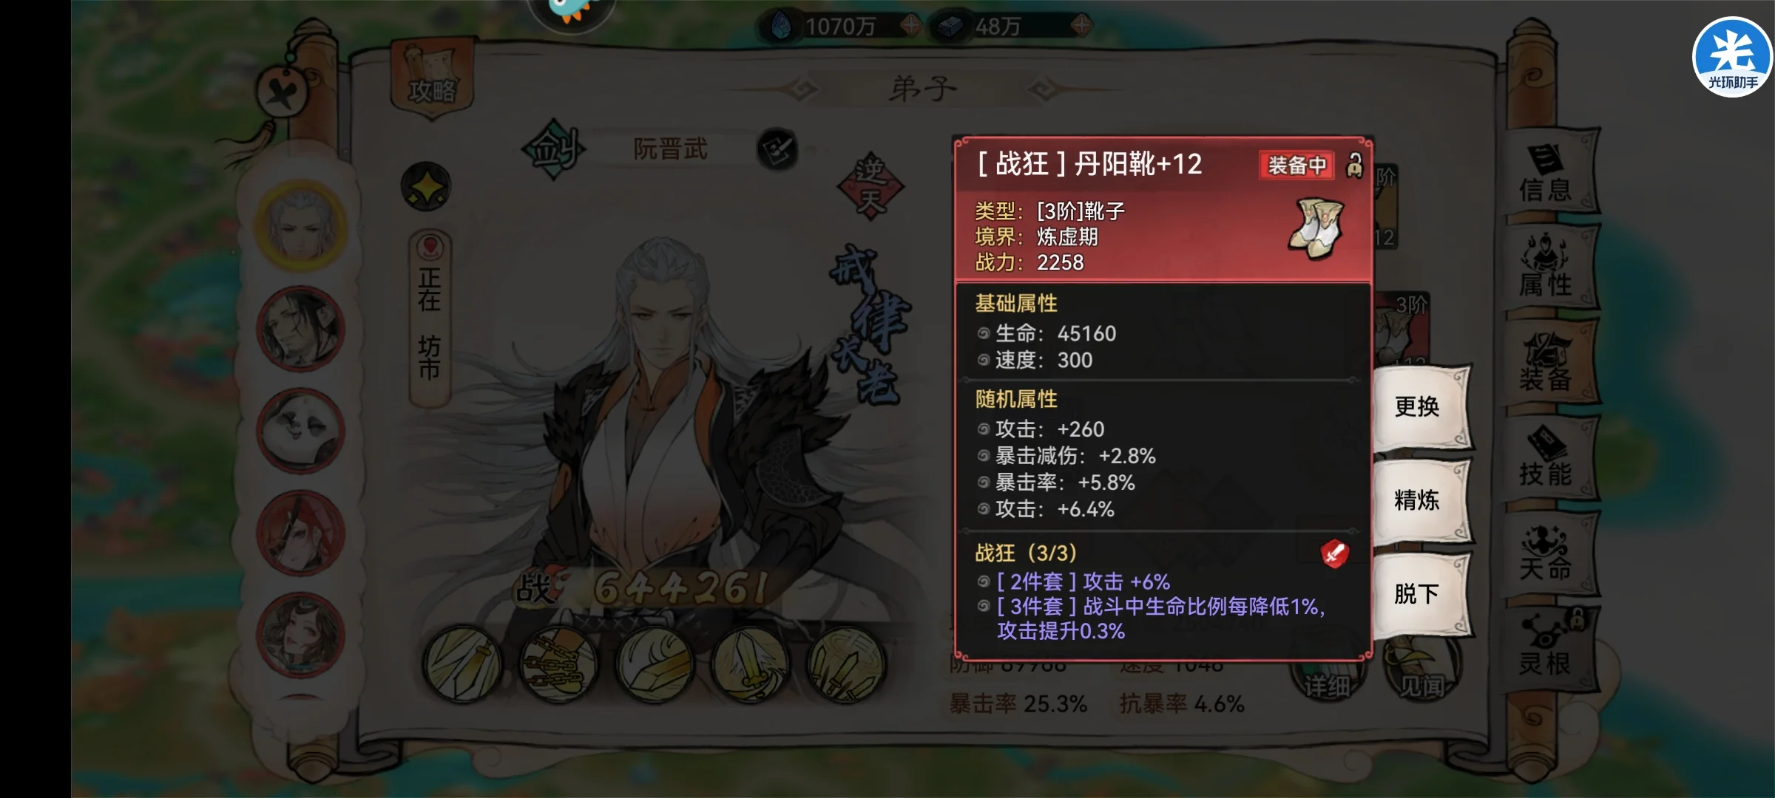Add spirit stones with the plus icon
1775x798 pixels.
(910, 26)
